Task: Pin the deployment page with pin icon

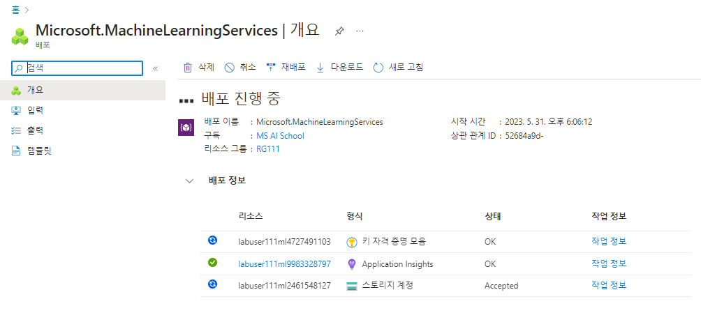Action: (339, 31)
